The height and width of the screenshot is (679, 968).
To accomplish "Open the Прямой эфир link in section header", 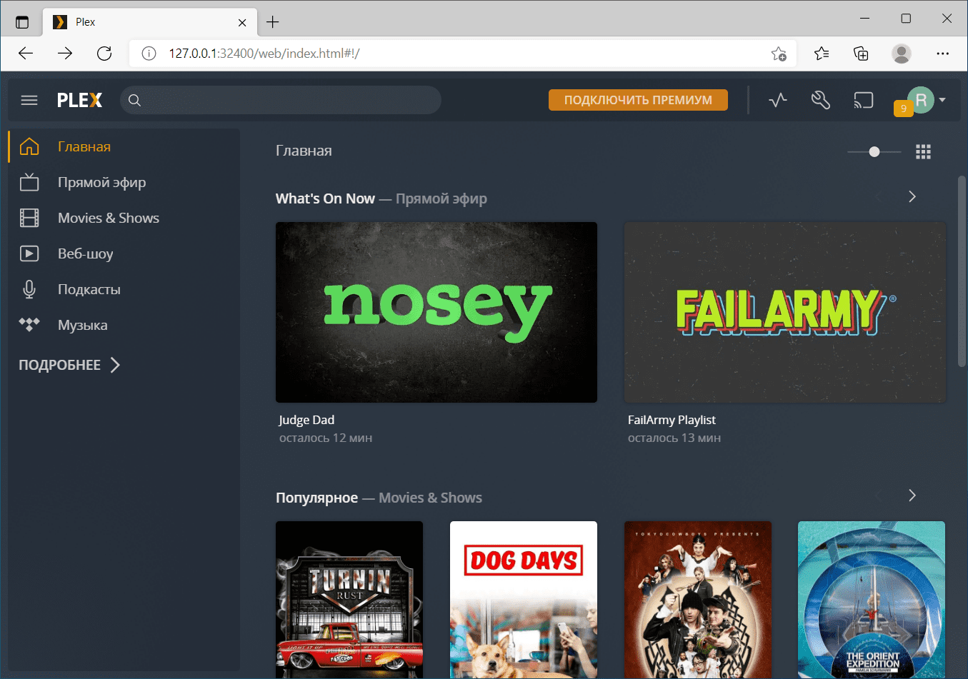I will click(x=441, y=198).
